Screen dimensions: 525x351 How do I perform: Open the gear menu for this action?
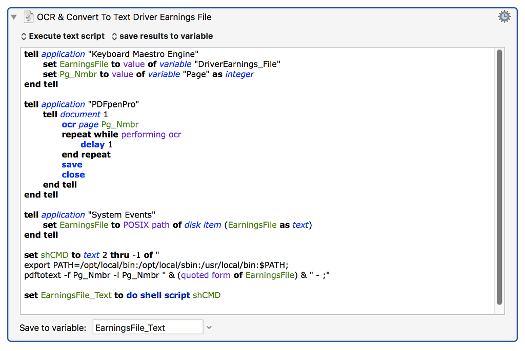coord(504,17)
